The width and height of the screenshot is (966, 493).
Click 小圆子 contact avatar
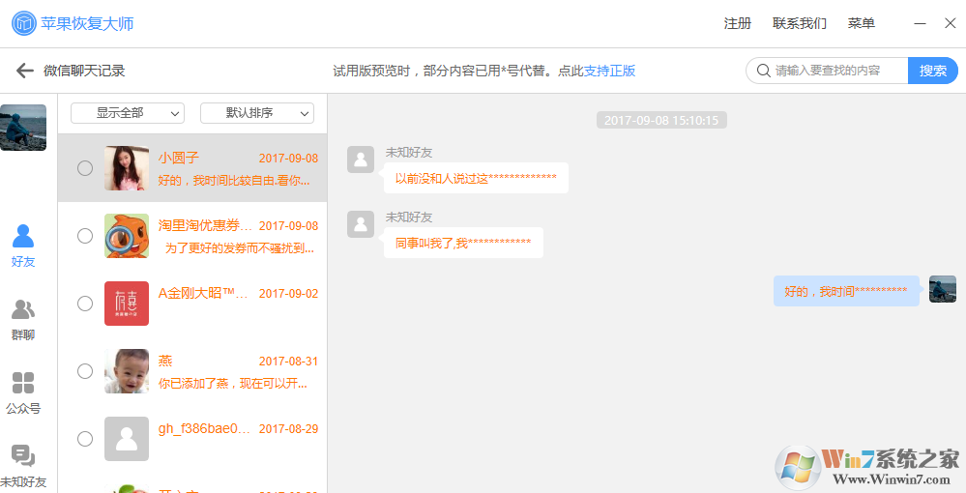127,168
